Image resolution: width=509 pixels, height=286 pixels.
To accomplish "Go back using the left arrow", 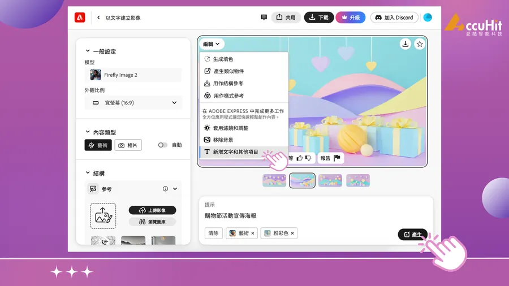I will (98, 18).
